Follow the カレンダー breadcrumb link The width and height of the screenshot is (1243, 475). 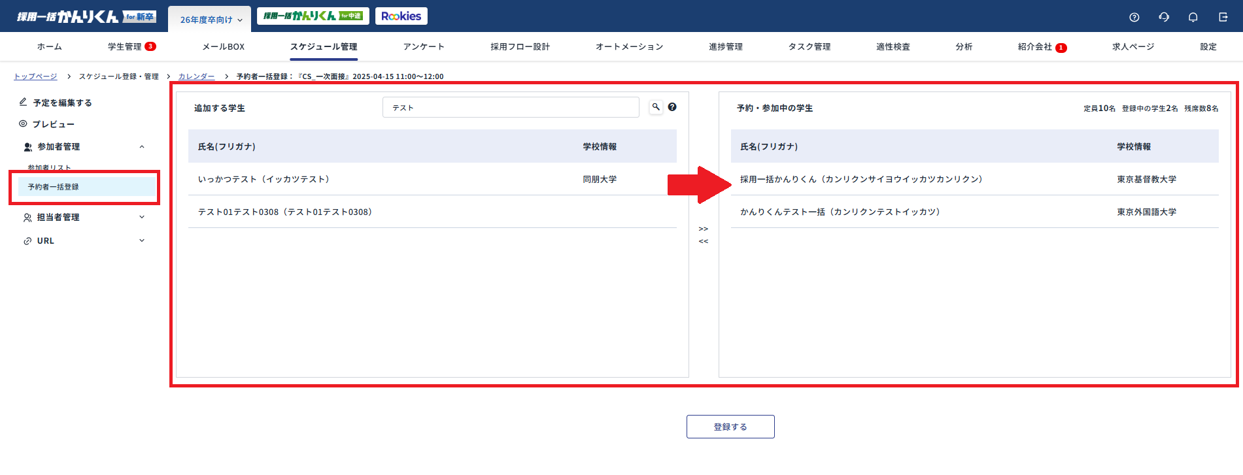(x=196, y=76)
